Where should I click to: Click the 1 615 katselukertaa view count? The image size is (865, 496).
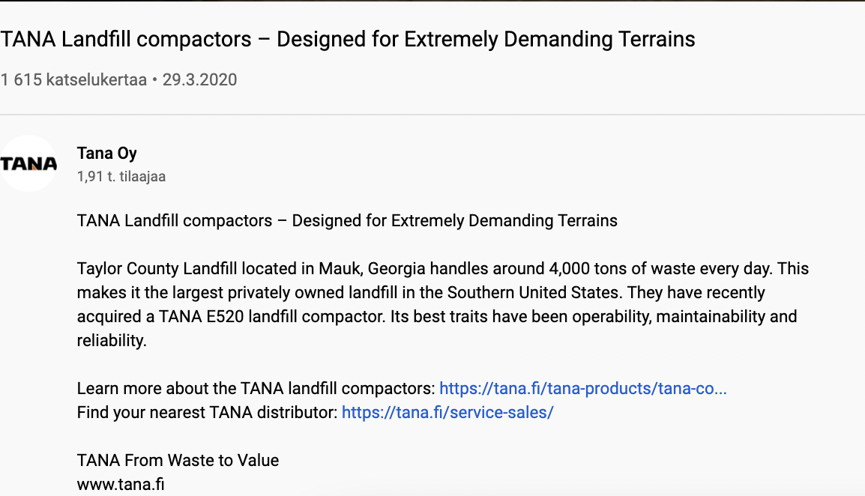73,79
